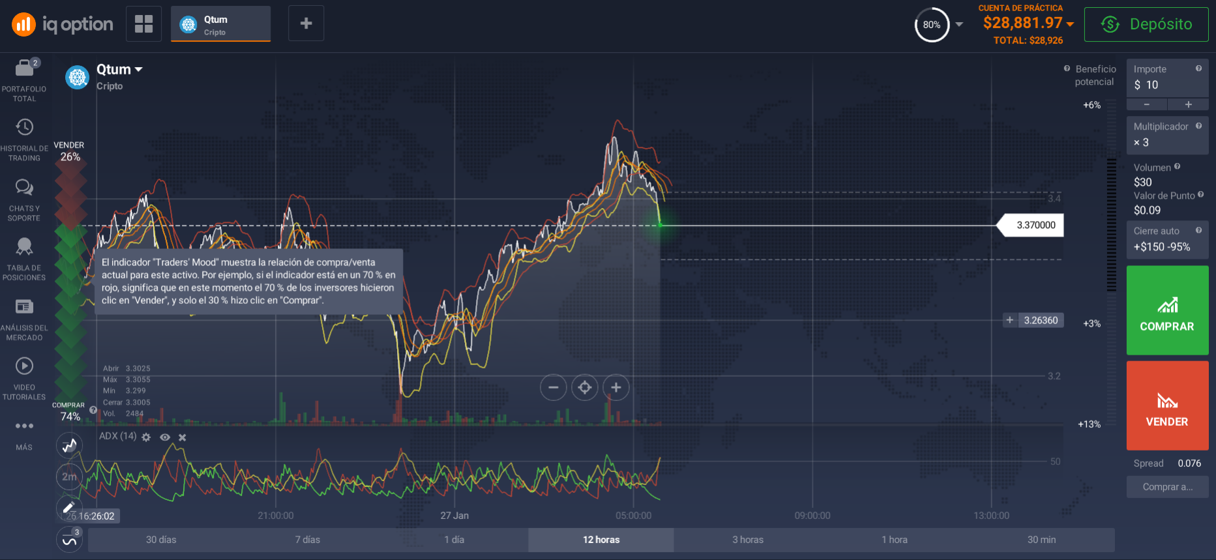
Task: Select the 30 min timeframe
Action: [x=1041, y=540]
